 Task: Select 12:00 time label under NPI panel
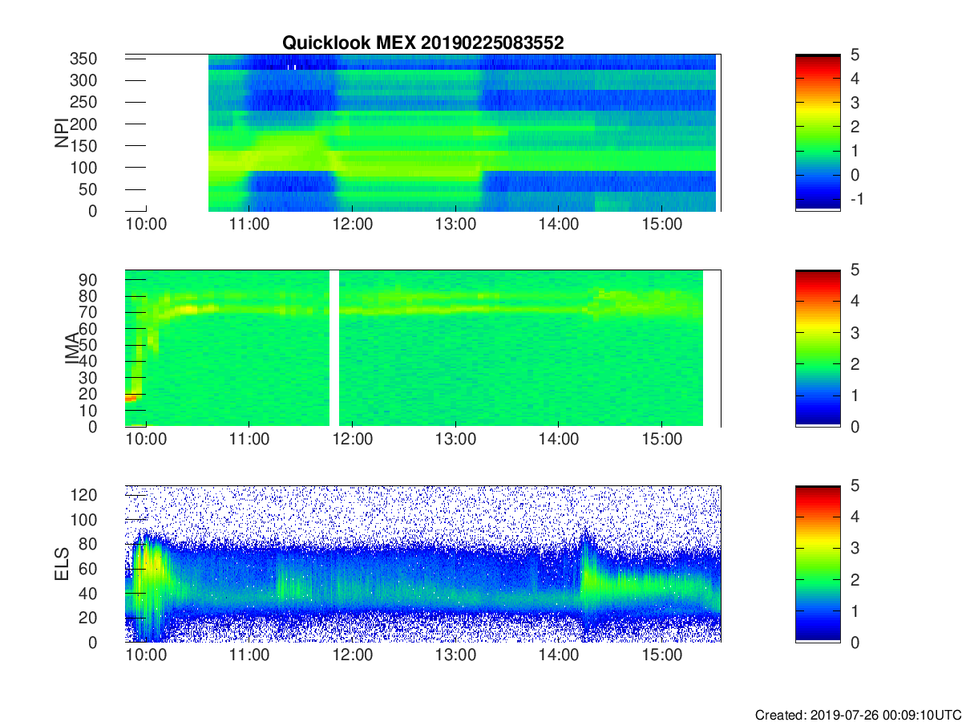coord(352,225)
